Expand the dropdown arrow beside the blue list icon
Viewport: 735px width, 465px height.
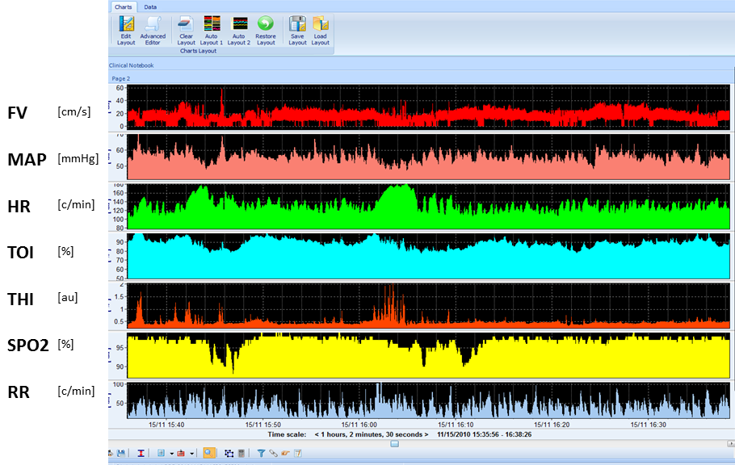(x=171, y=454)
